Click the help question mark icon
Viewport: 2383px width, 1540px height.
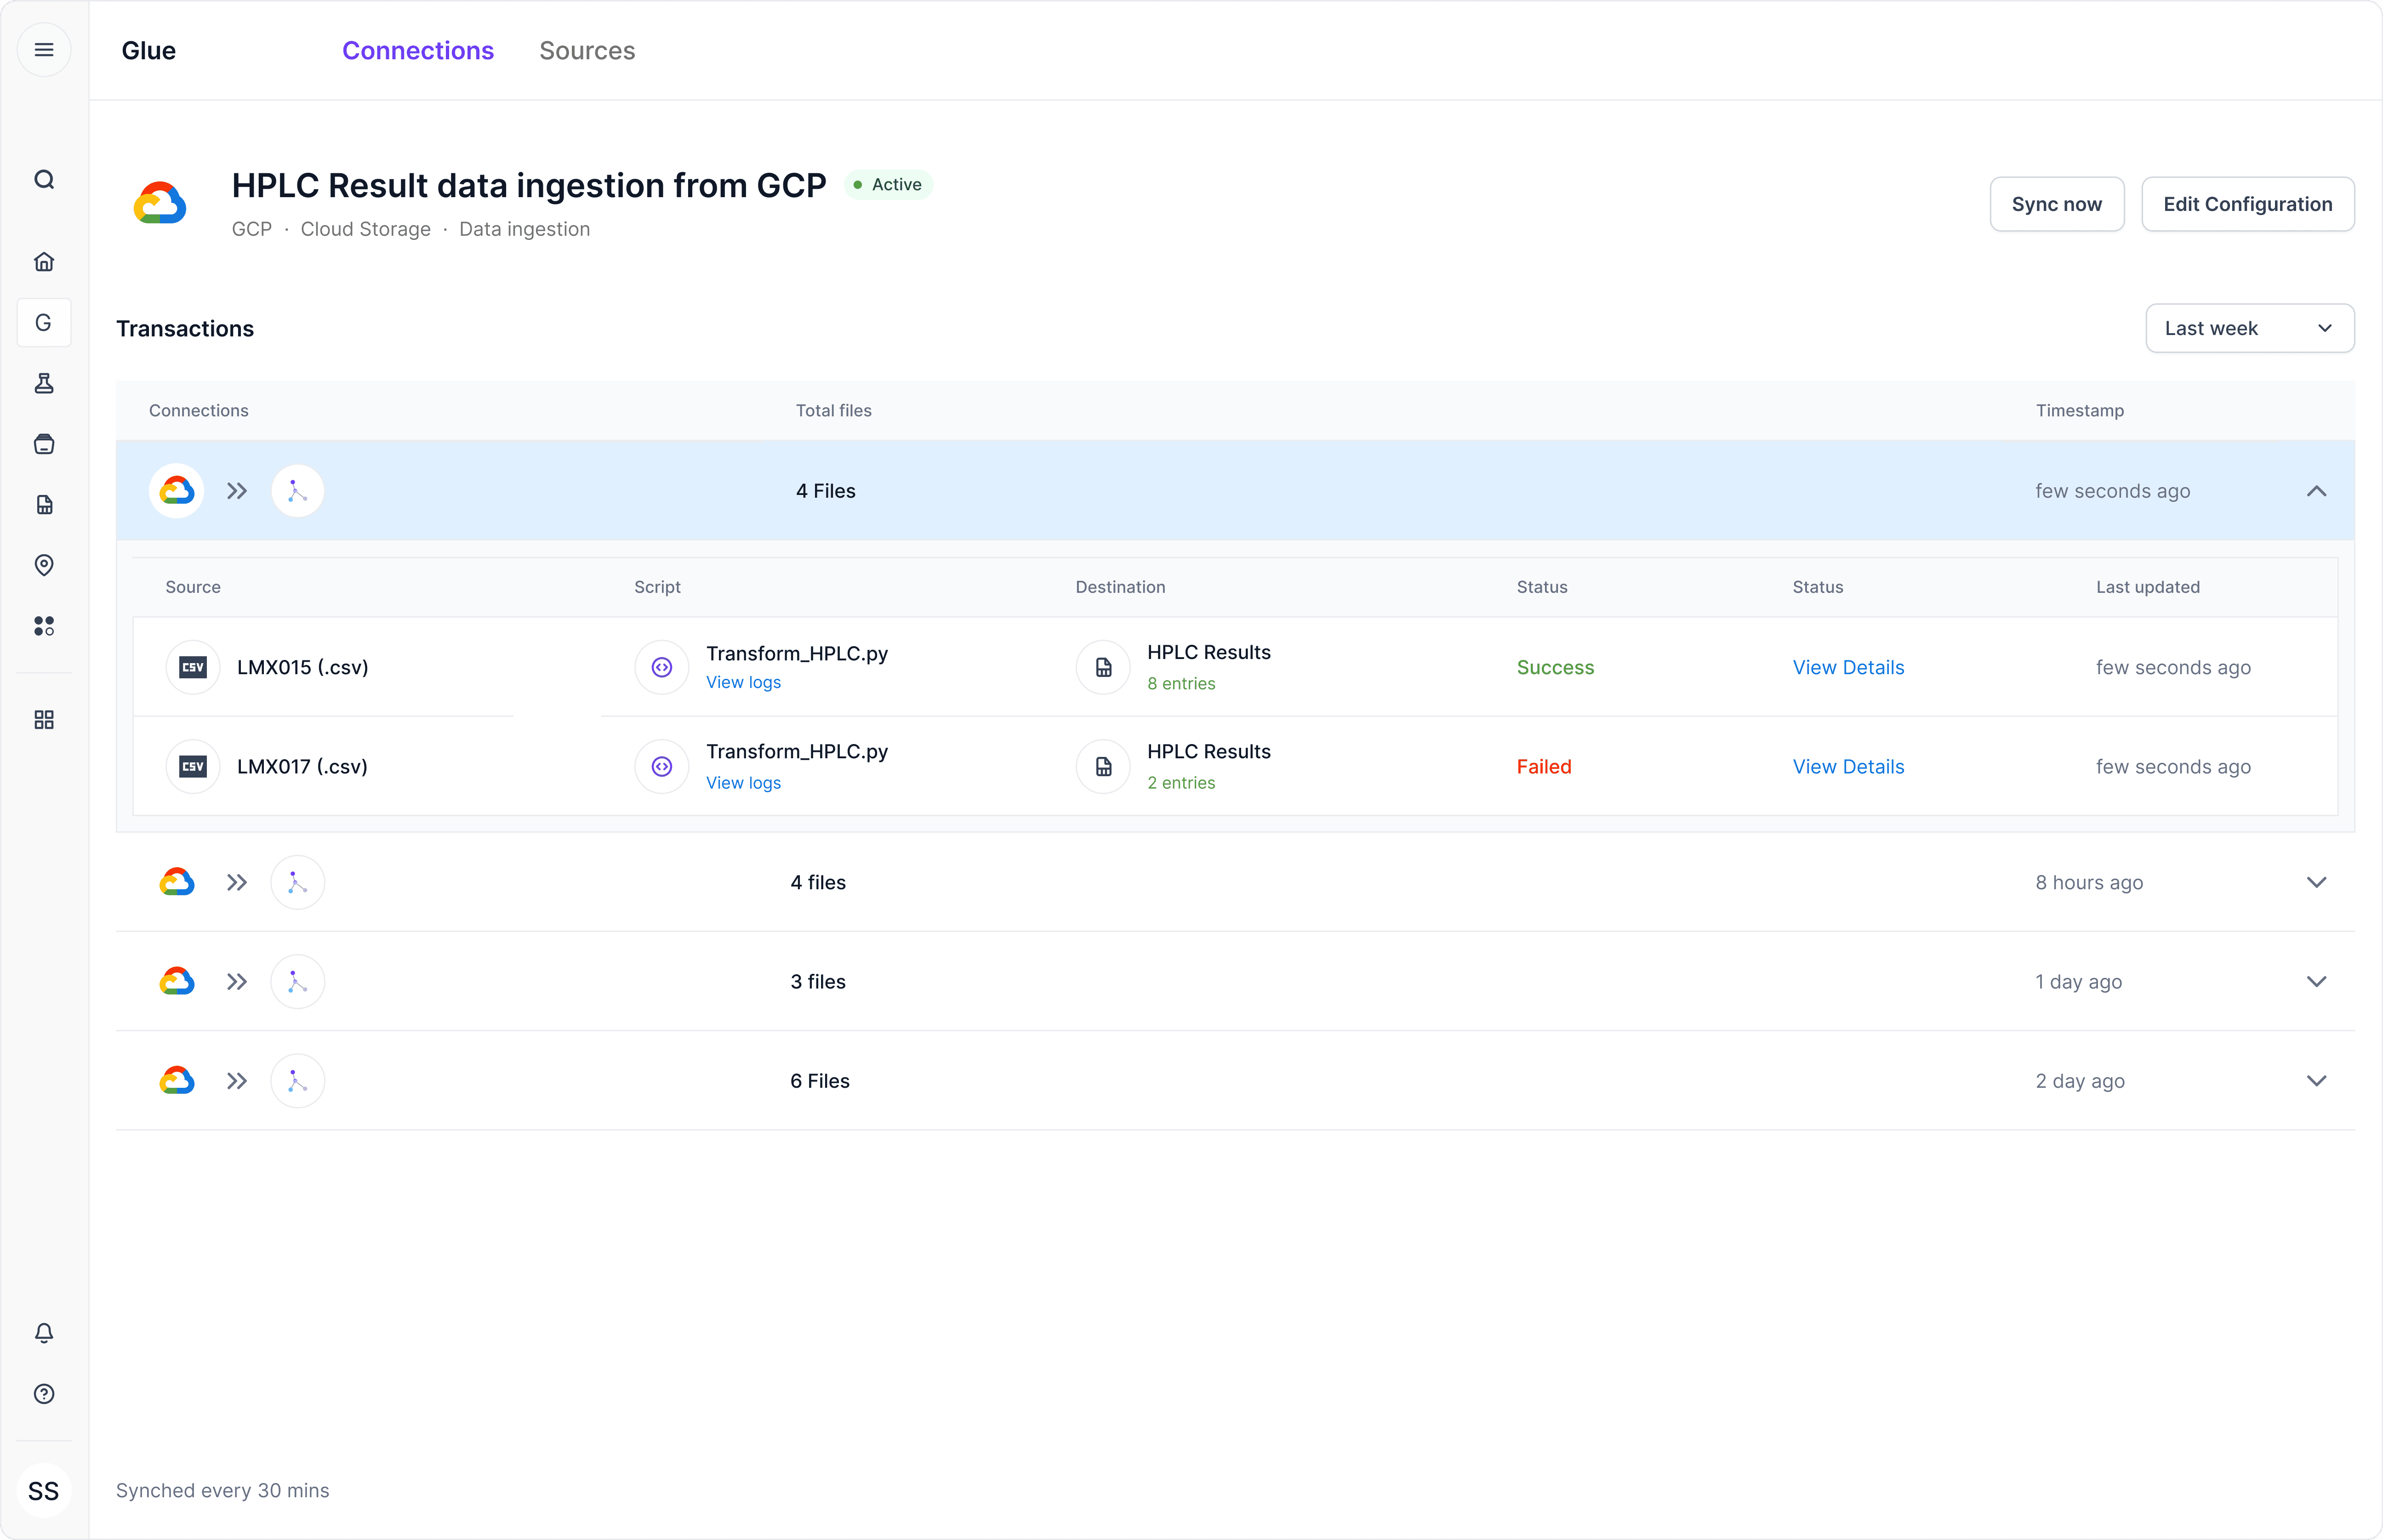coord(44,1394)
